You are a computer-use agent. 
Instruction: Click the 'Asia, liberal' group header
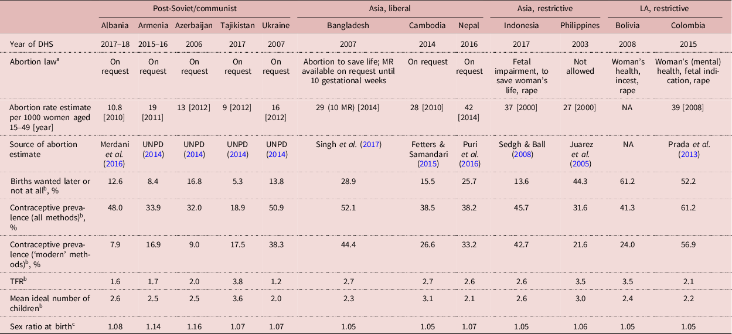tap(390, 9)
